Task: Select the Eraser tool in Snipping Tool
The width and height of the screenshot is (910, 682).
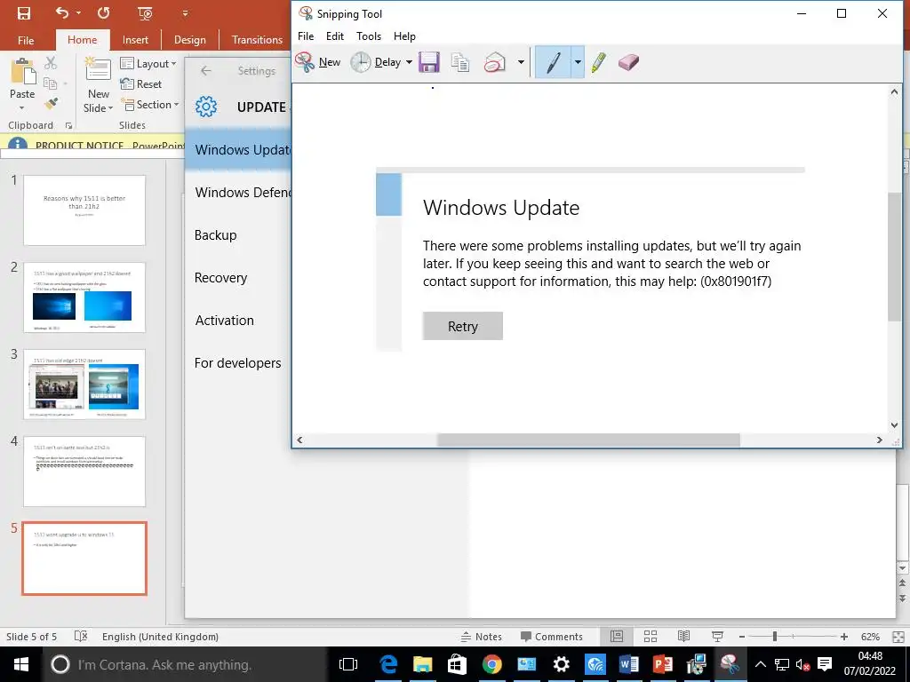Action: coord(628,62)
